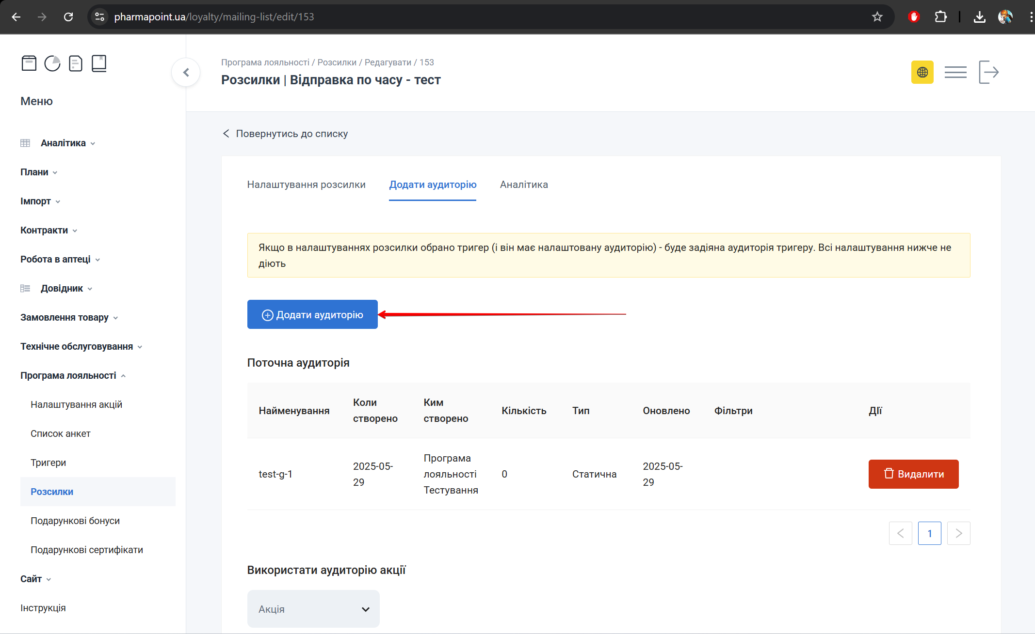Bookmark page with the star icon
1035x634 pixels.
click(x=877, y=17)
